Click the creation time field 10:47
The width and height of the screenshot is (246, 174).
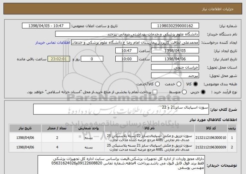[126, 51]
